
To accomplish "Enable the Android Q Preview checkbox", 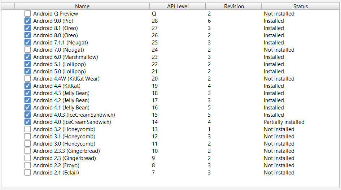I will tap(27, 14).
